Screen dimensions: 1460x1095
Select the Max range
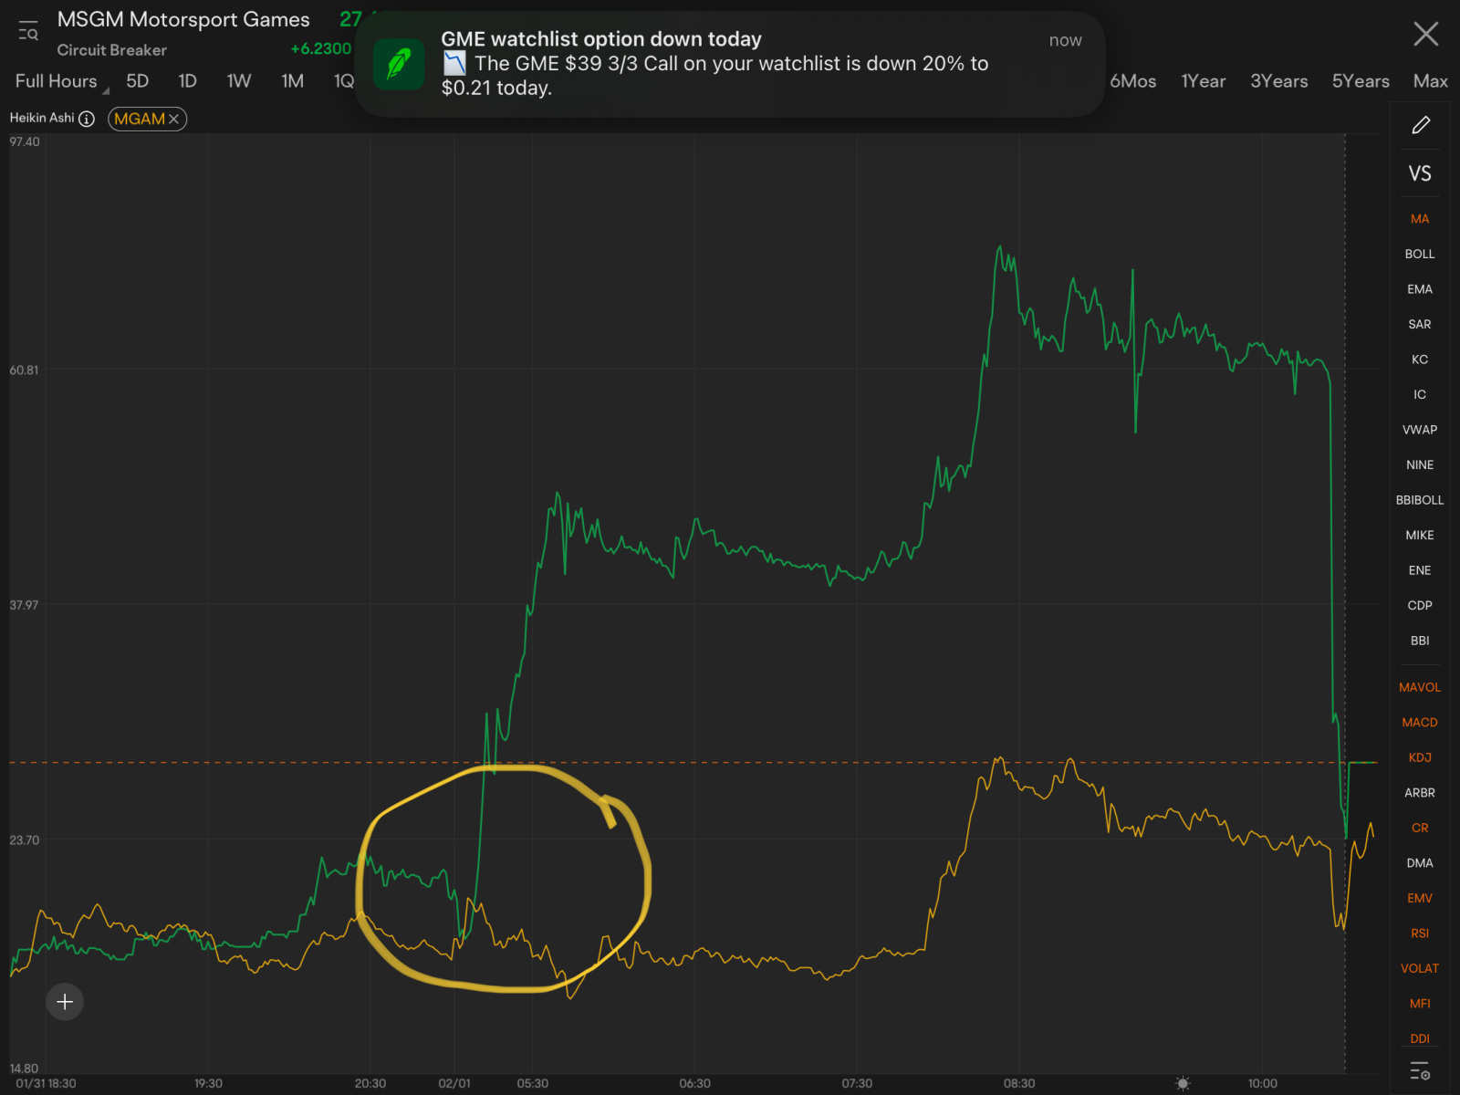[x=1430, y=81]
